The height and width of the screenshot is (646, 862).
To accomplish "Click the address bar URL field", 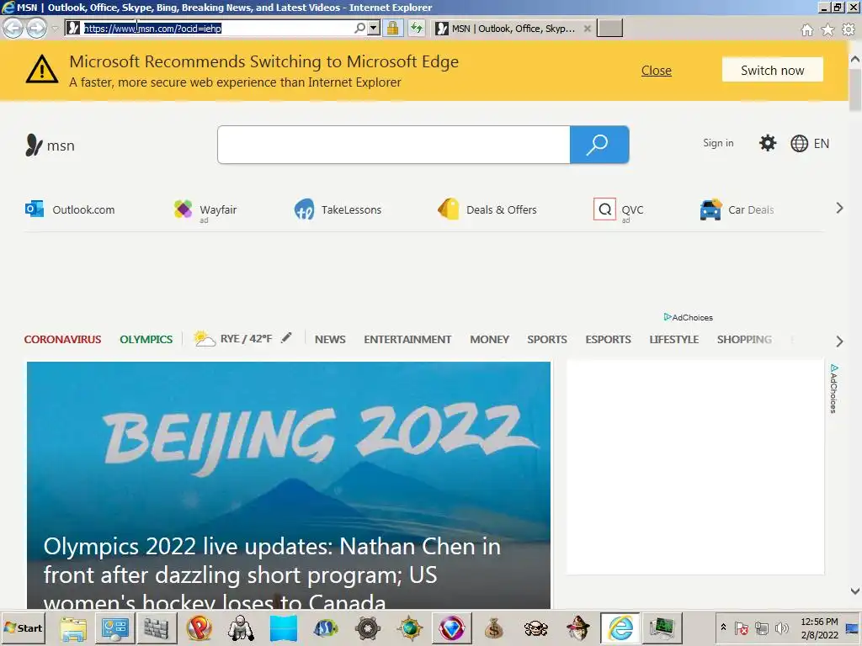I will [217, 28].
